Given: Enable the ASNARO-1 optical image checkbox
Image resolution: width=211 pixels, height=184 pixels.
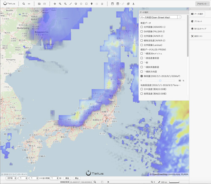Looking at the screenshot, I should coord(142,27).
